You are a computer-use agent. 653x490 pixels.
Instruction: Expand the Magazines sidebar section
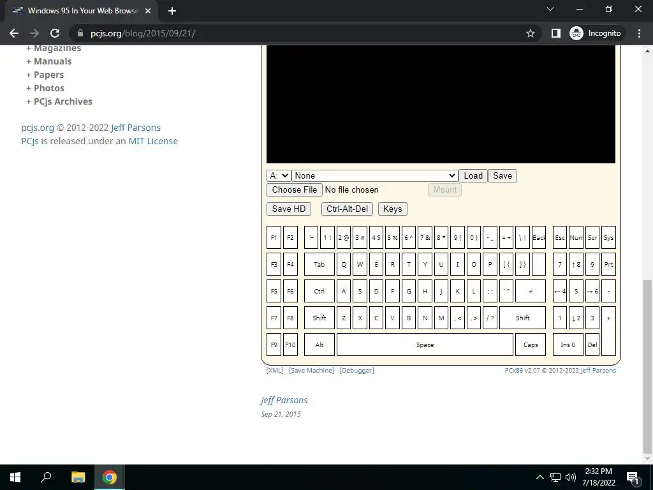click(x=54, y=48)
